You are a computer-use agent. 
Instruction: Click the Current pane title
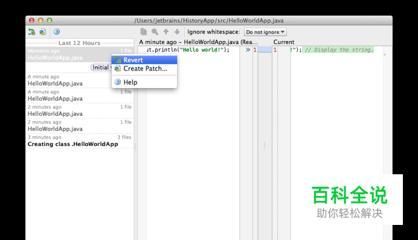284,42
